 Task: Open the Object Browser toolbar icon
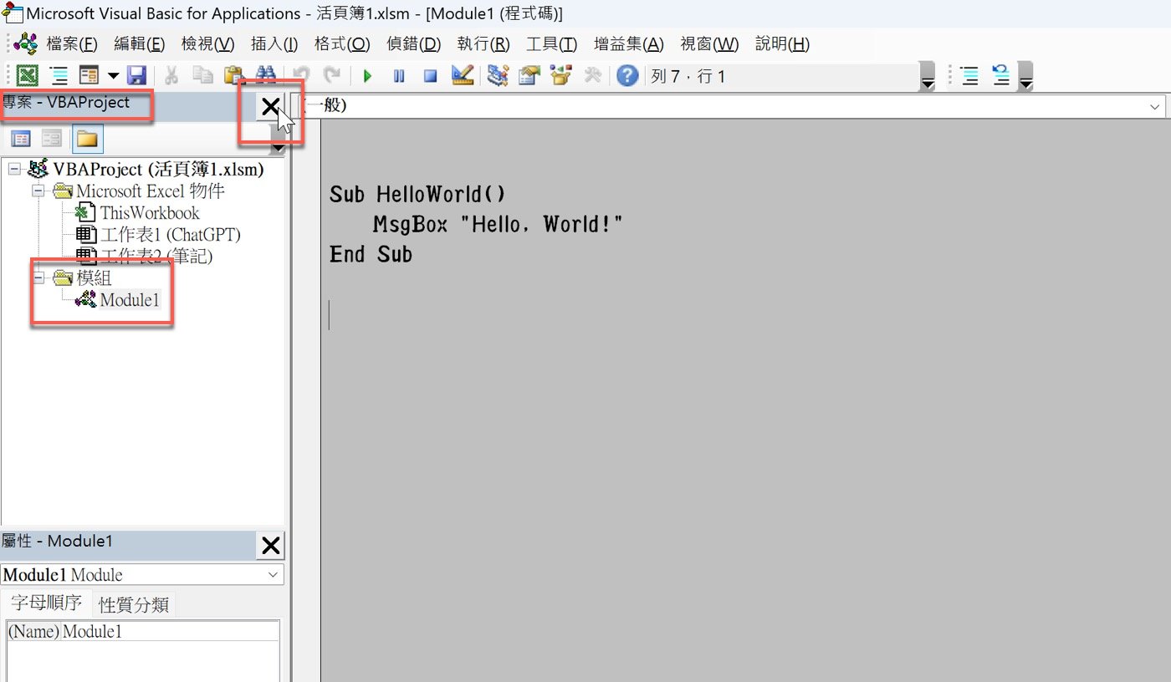pos(560,76)
